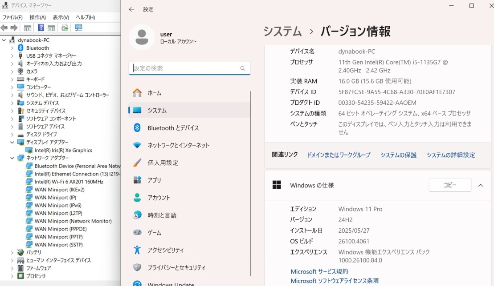The width and height of the screenshot is (494, 286).
Task: Click the Windows logo beside Windows の仕様
Action: click(x=277, y=185)
